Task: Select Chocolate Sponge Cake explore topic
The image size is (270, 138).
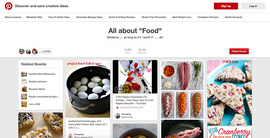Action: pos(89,17)
